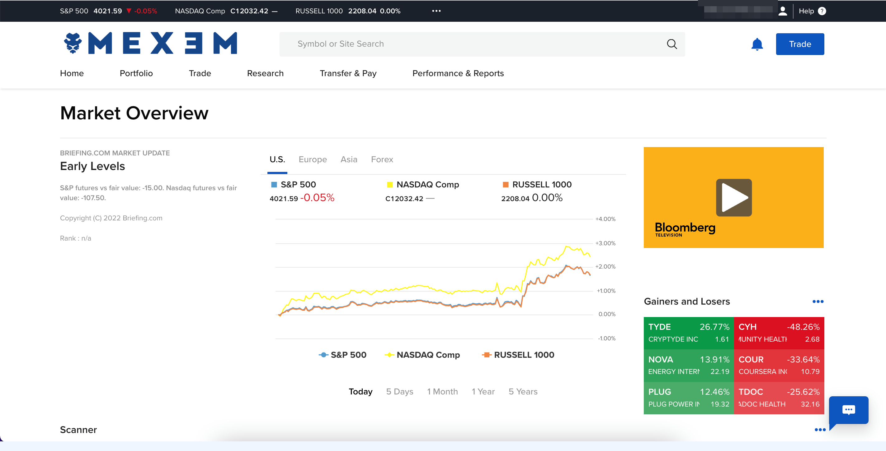Toggle NASDAQ Comp series in chart legend
This screenshot has height=451, width=886.
pyautogui.click(x=422, y=355)
